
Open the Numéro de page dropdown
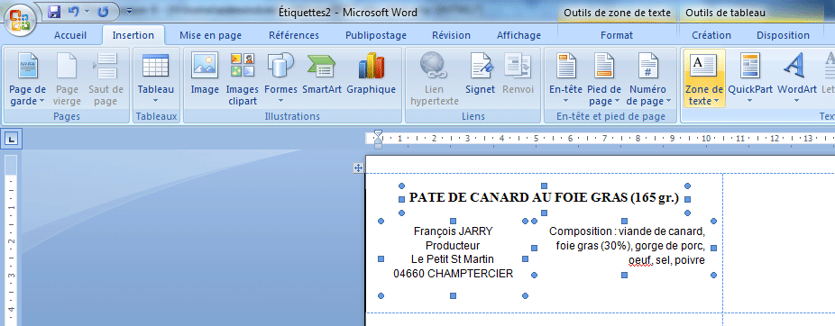pyautogui.click(x=648, y=78)
